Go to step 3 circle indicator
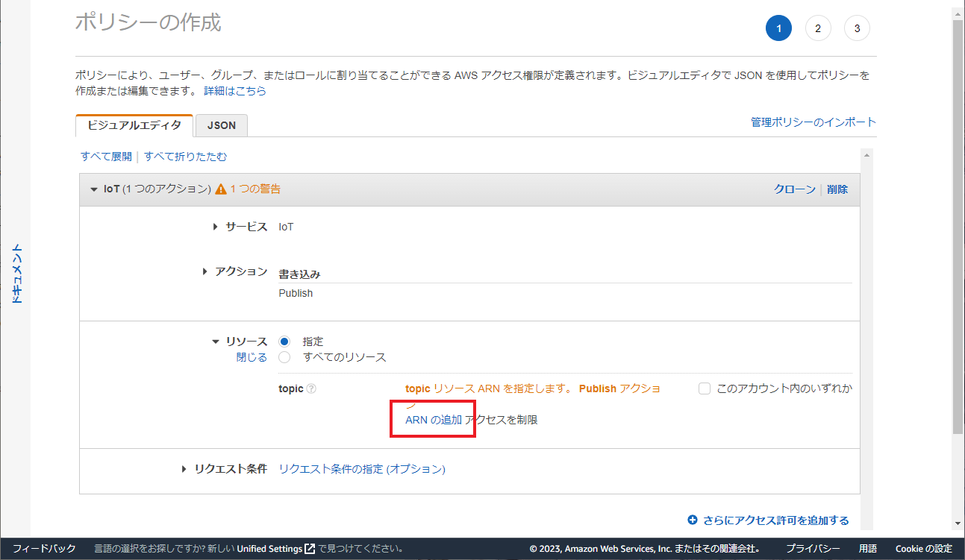This screenshot has width=965, height=560. pyautogui.click(x=857, y=28)
